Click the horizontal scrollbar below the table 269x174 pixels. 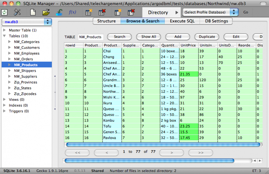(x=163, y=145)
